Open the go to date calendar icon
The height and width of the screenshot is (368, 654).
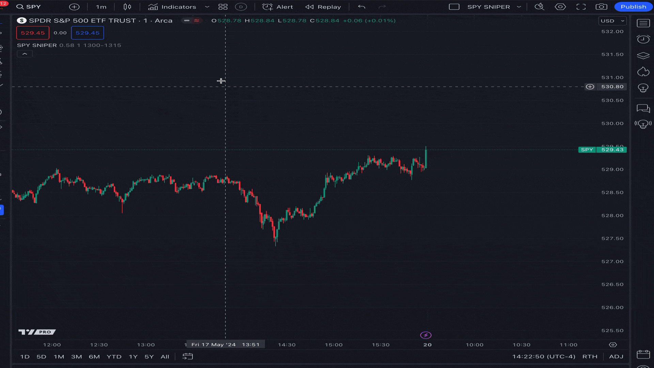(188, 356)
